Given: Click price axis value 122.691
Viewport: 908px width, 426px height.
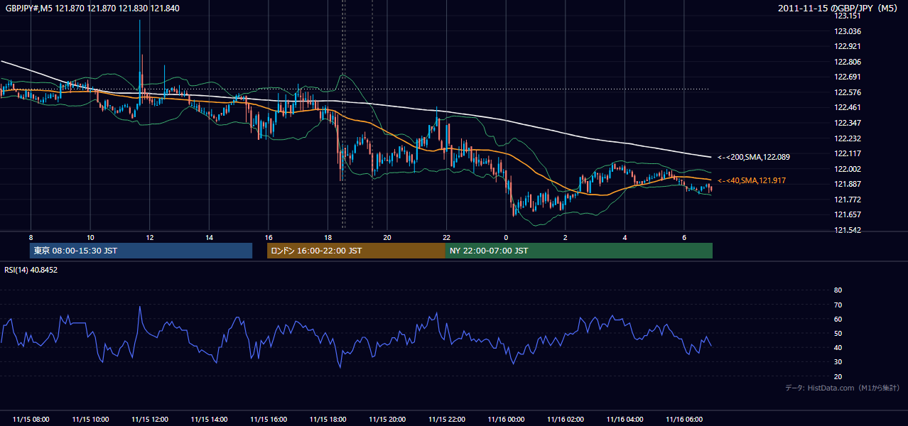Looking at the screenshot, I should coord(847,77).
